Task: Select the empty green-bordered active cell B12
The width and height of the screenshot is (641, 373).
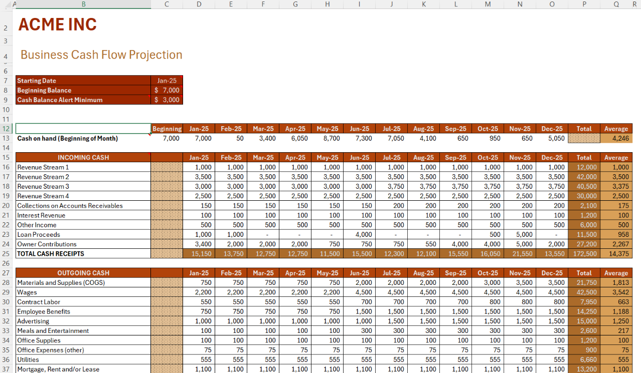Action: (x=83, y=129)
